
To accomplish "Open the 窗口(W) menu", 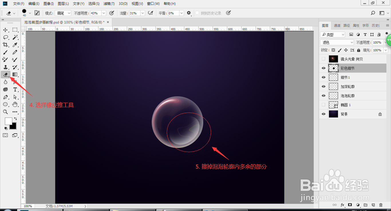I will (x=153, y=4).
